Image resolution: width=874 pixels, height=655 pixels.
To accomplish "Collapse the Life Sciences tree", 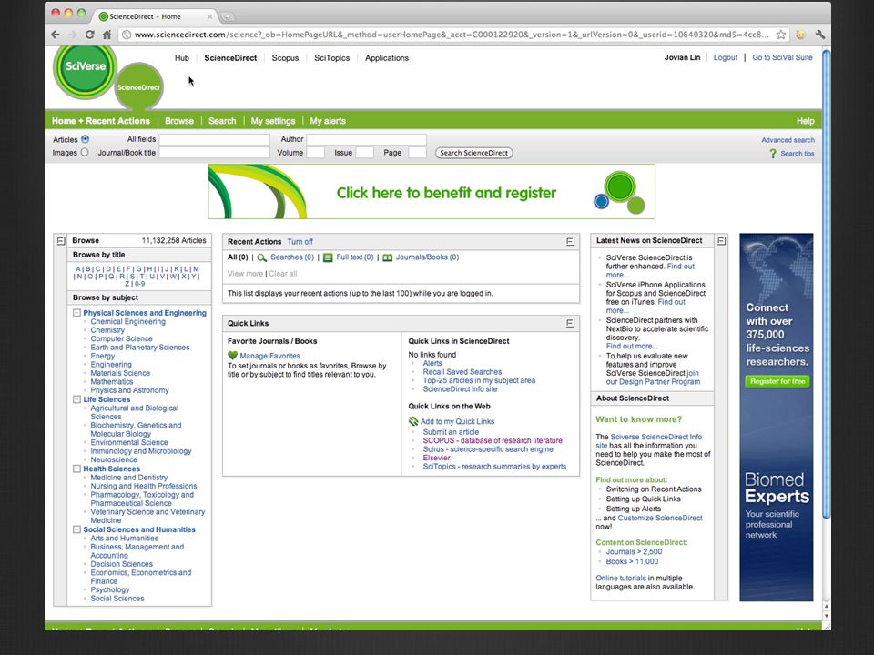I will point(76,399).
